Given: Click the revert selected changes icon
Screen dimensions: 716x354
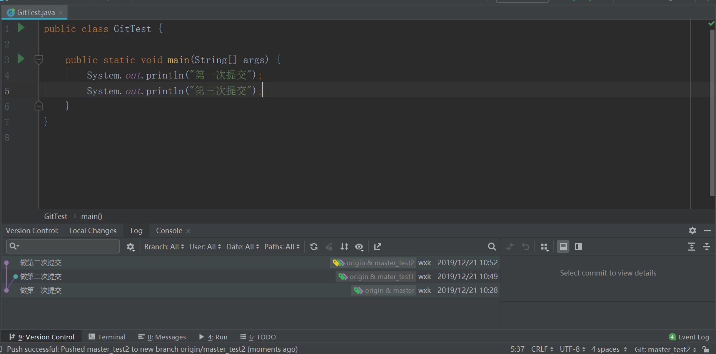Looking at the screenshot, I should pos(526,247).
